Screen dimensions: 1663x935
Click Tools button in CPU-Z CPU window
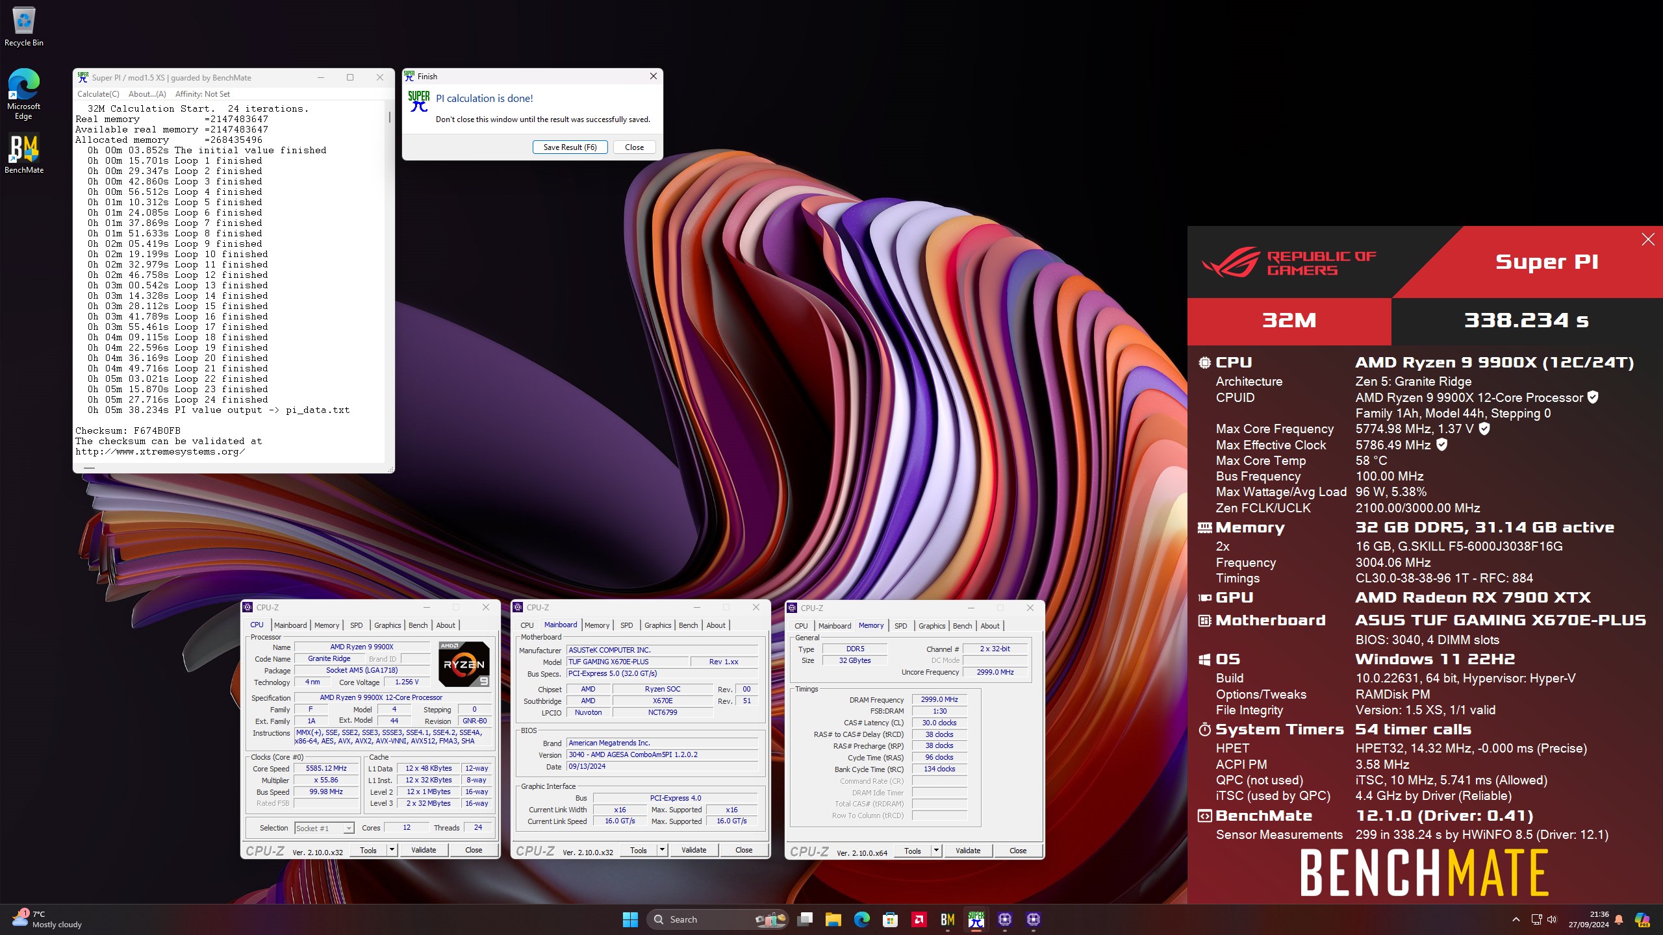point(368,850)
